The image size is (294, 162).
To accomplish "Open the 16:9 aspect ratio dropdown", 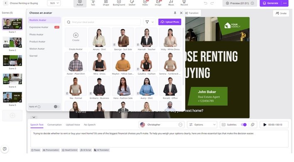I will 54,3.
